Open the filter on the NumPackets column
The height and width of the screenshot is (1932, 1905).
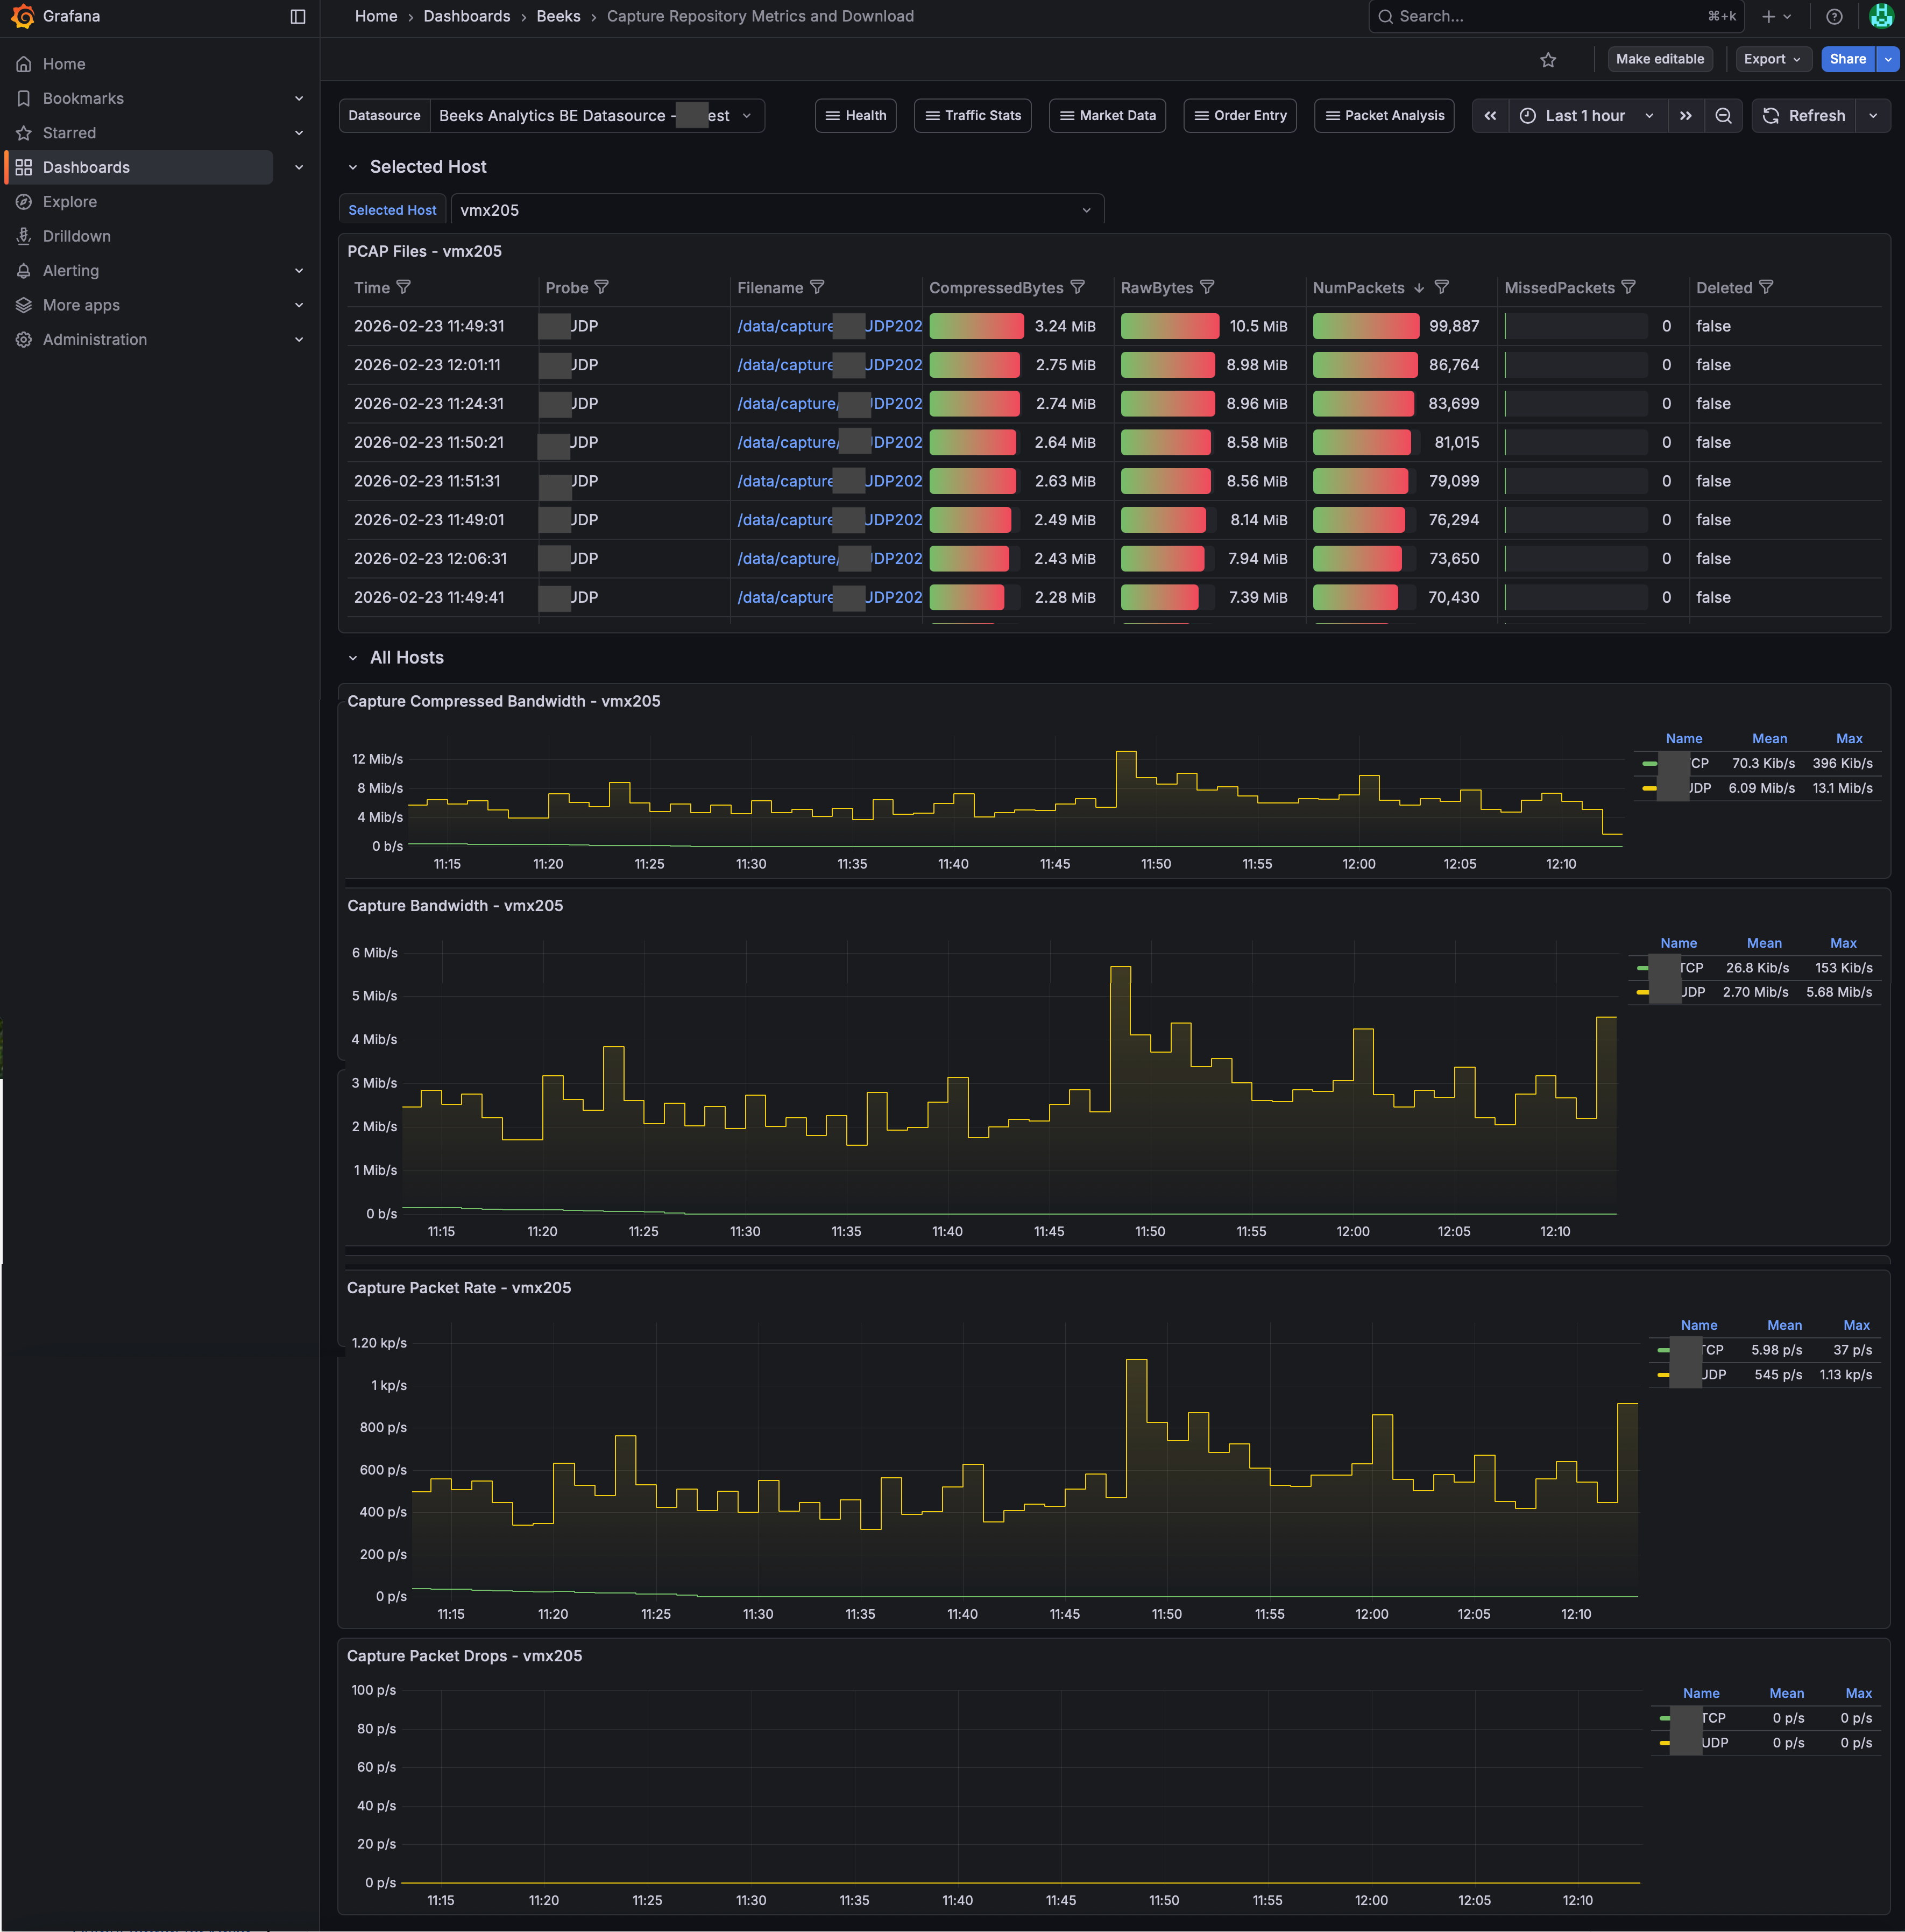[1441, 287]
